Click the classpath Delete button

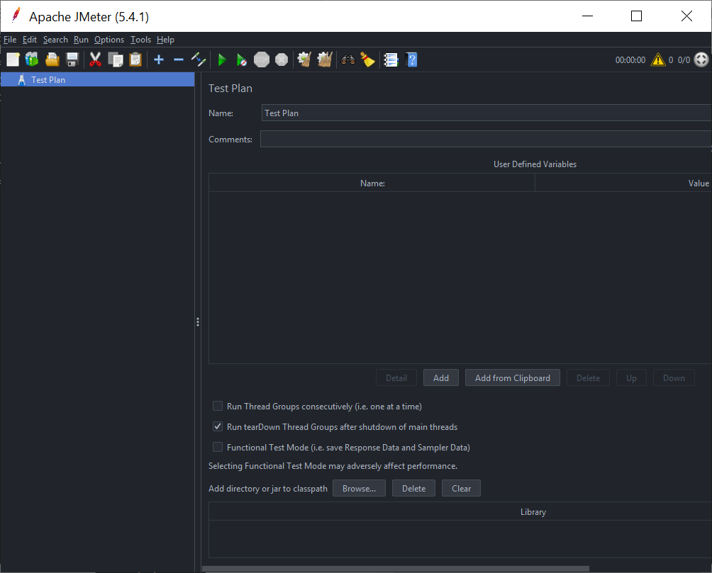click(413, 488)
